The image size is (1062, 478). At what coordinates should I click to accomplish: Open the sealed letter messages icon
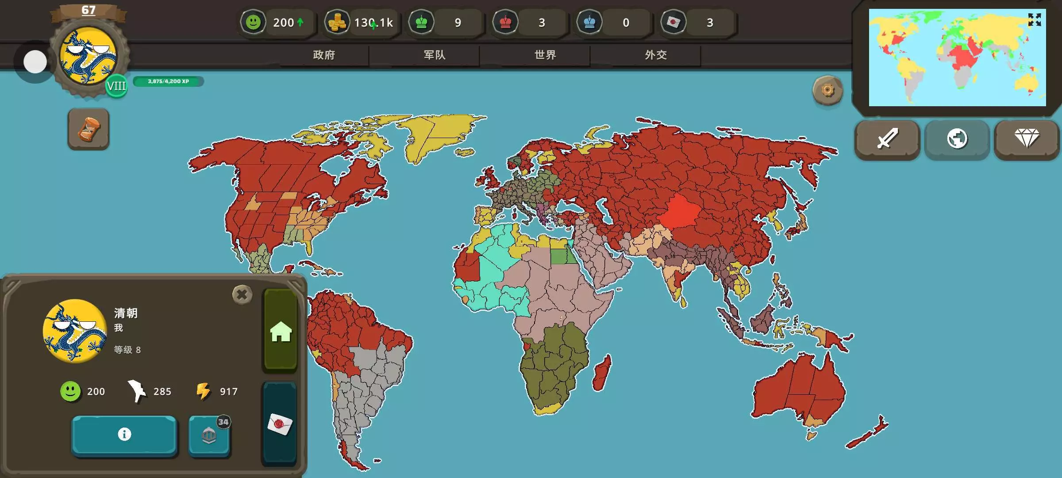point(280,424)
